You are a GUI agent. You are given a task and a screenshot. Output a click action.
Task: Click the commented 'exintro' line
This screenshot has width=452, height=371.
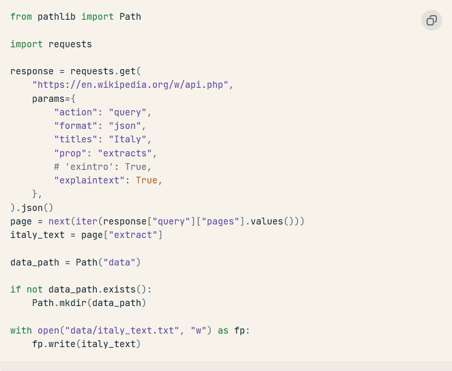102,167
